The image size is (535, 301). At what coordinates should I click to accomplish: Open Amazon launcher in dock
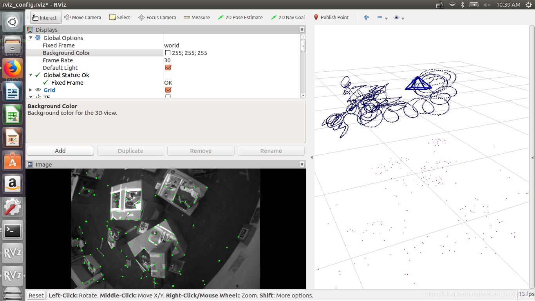(x=13, y=184)
